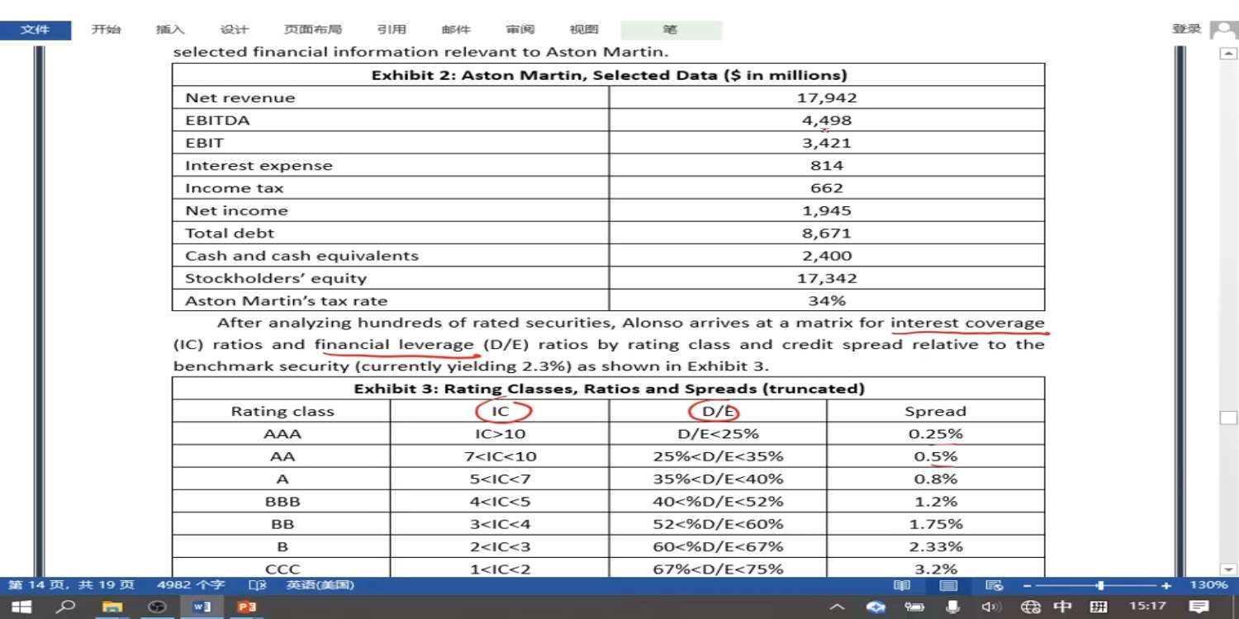Open File Explorer from taskbar
This screenshot has width=1239, height=619.
(112, 607)
